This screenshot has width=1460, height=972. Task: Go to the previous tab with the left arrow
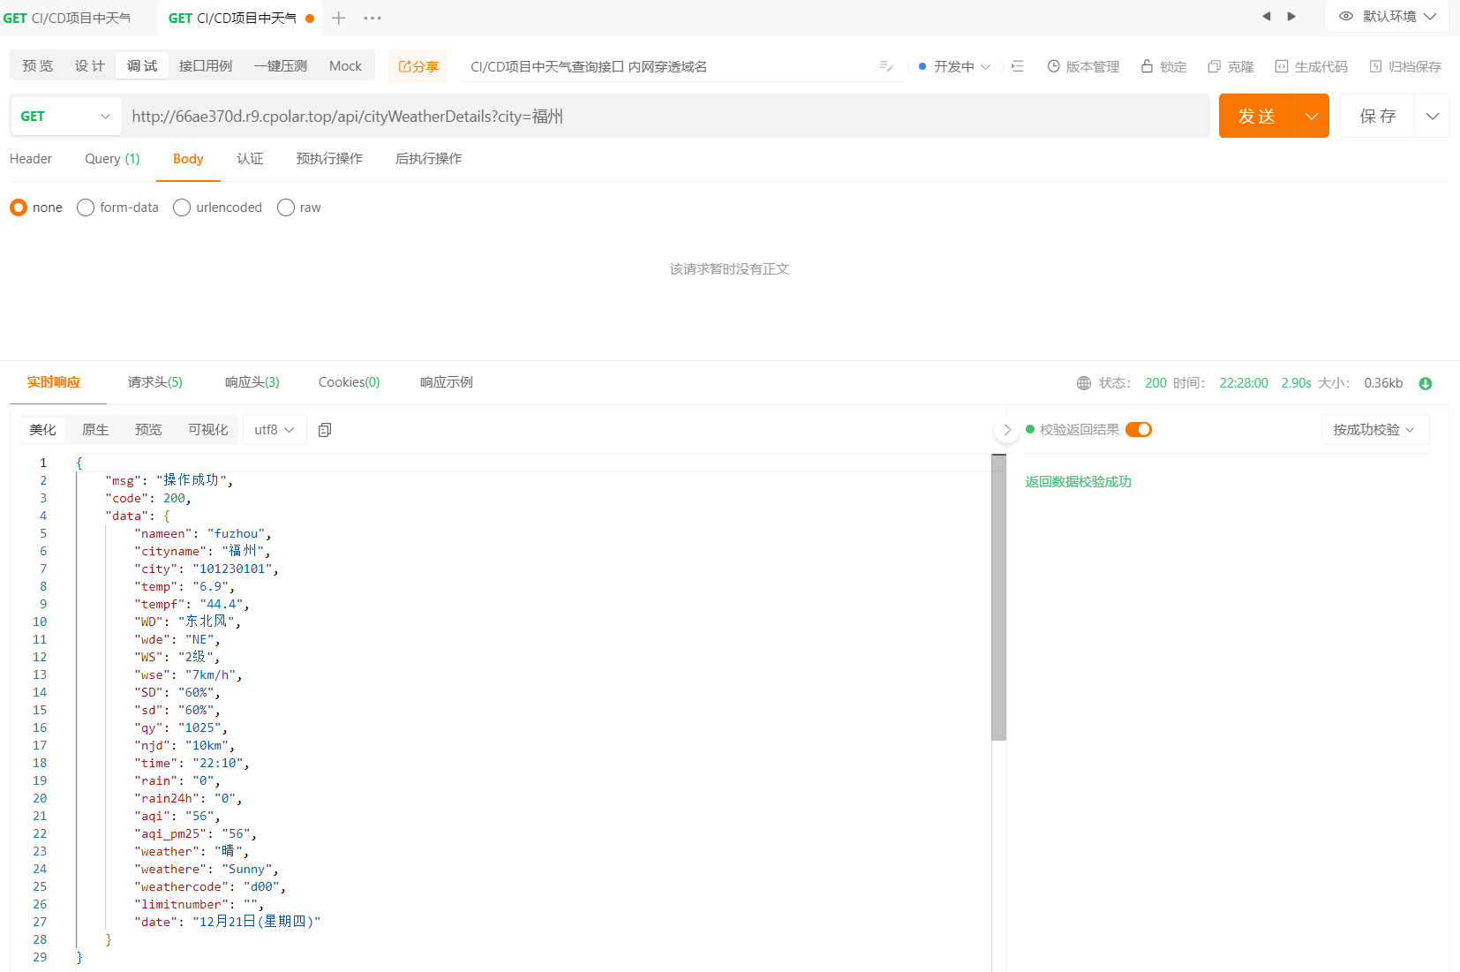click(x=1266, y=16)
